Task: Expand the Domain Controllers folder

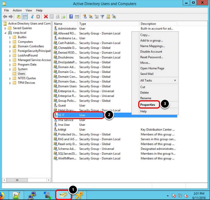Action: click(10, 46)
